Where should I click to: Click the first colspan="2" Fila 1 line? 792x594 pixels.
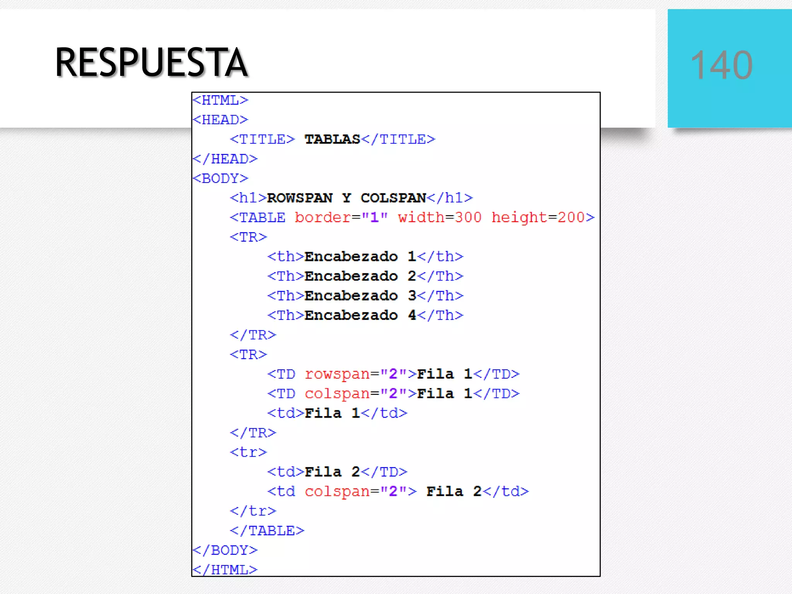tap(393, 394)
